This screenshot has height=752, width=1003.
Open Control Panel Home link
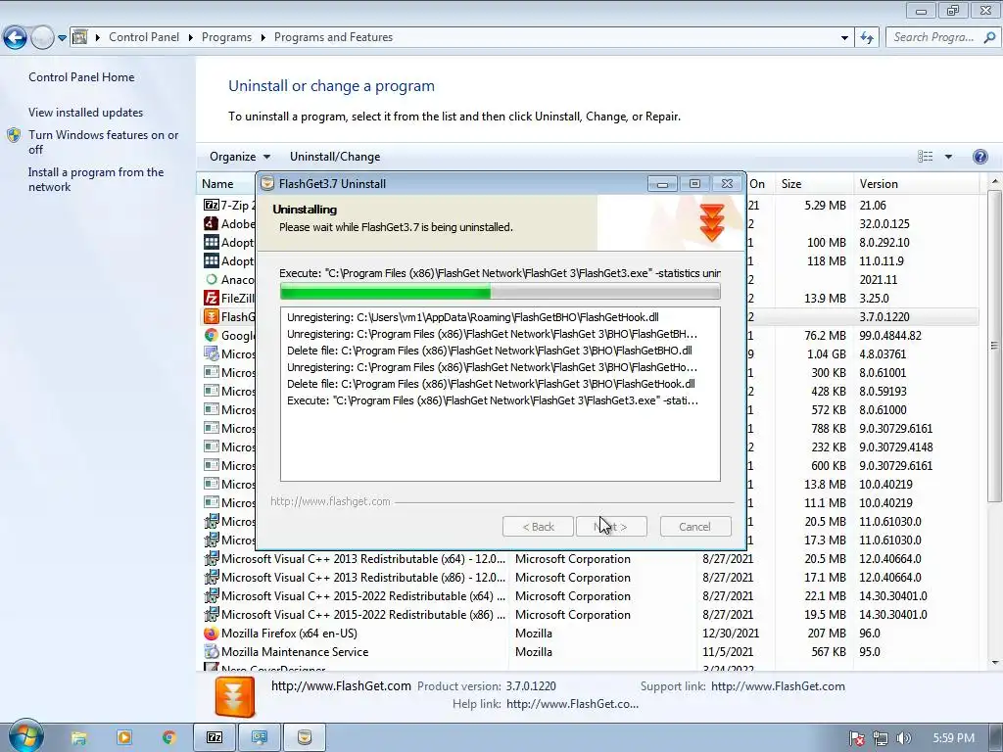click(81, 77)
